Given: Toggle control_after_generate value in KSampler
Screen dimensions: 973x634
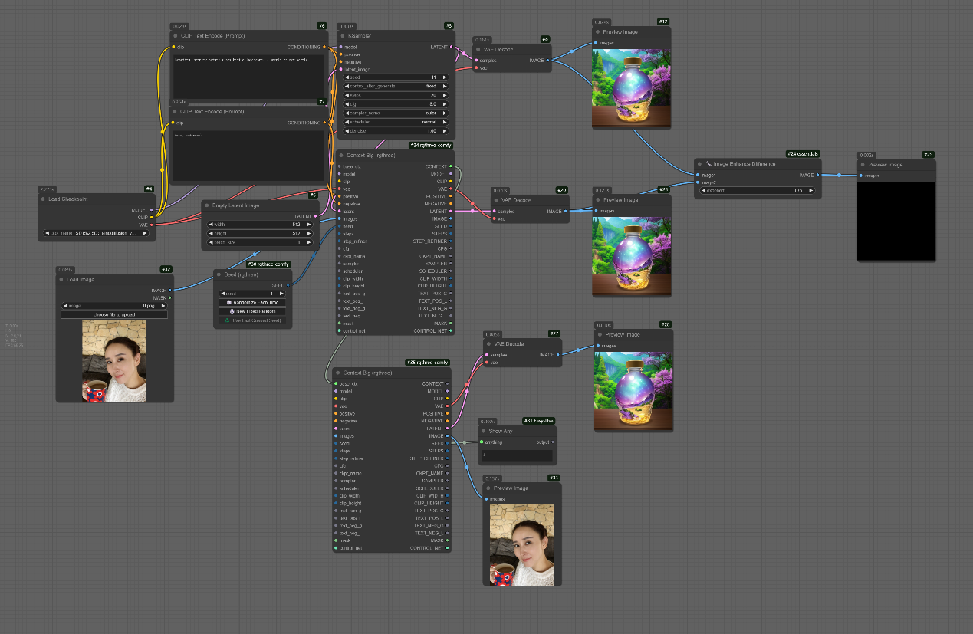Looking at the screenshot, I should (x=396, y=86).
